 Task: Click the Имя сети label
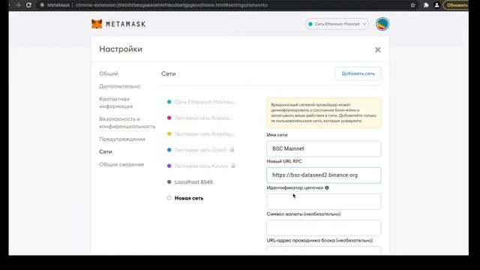277,135
